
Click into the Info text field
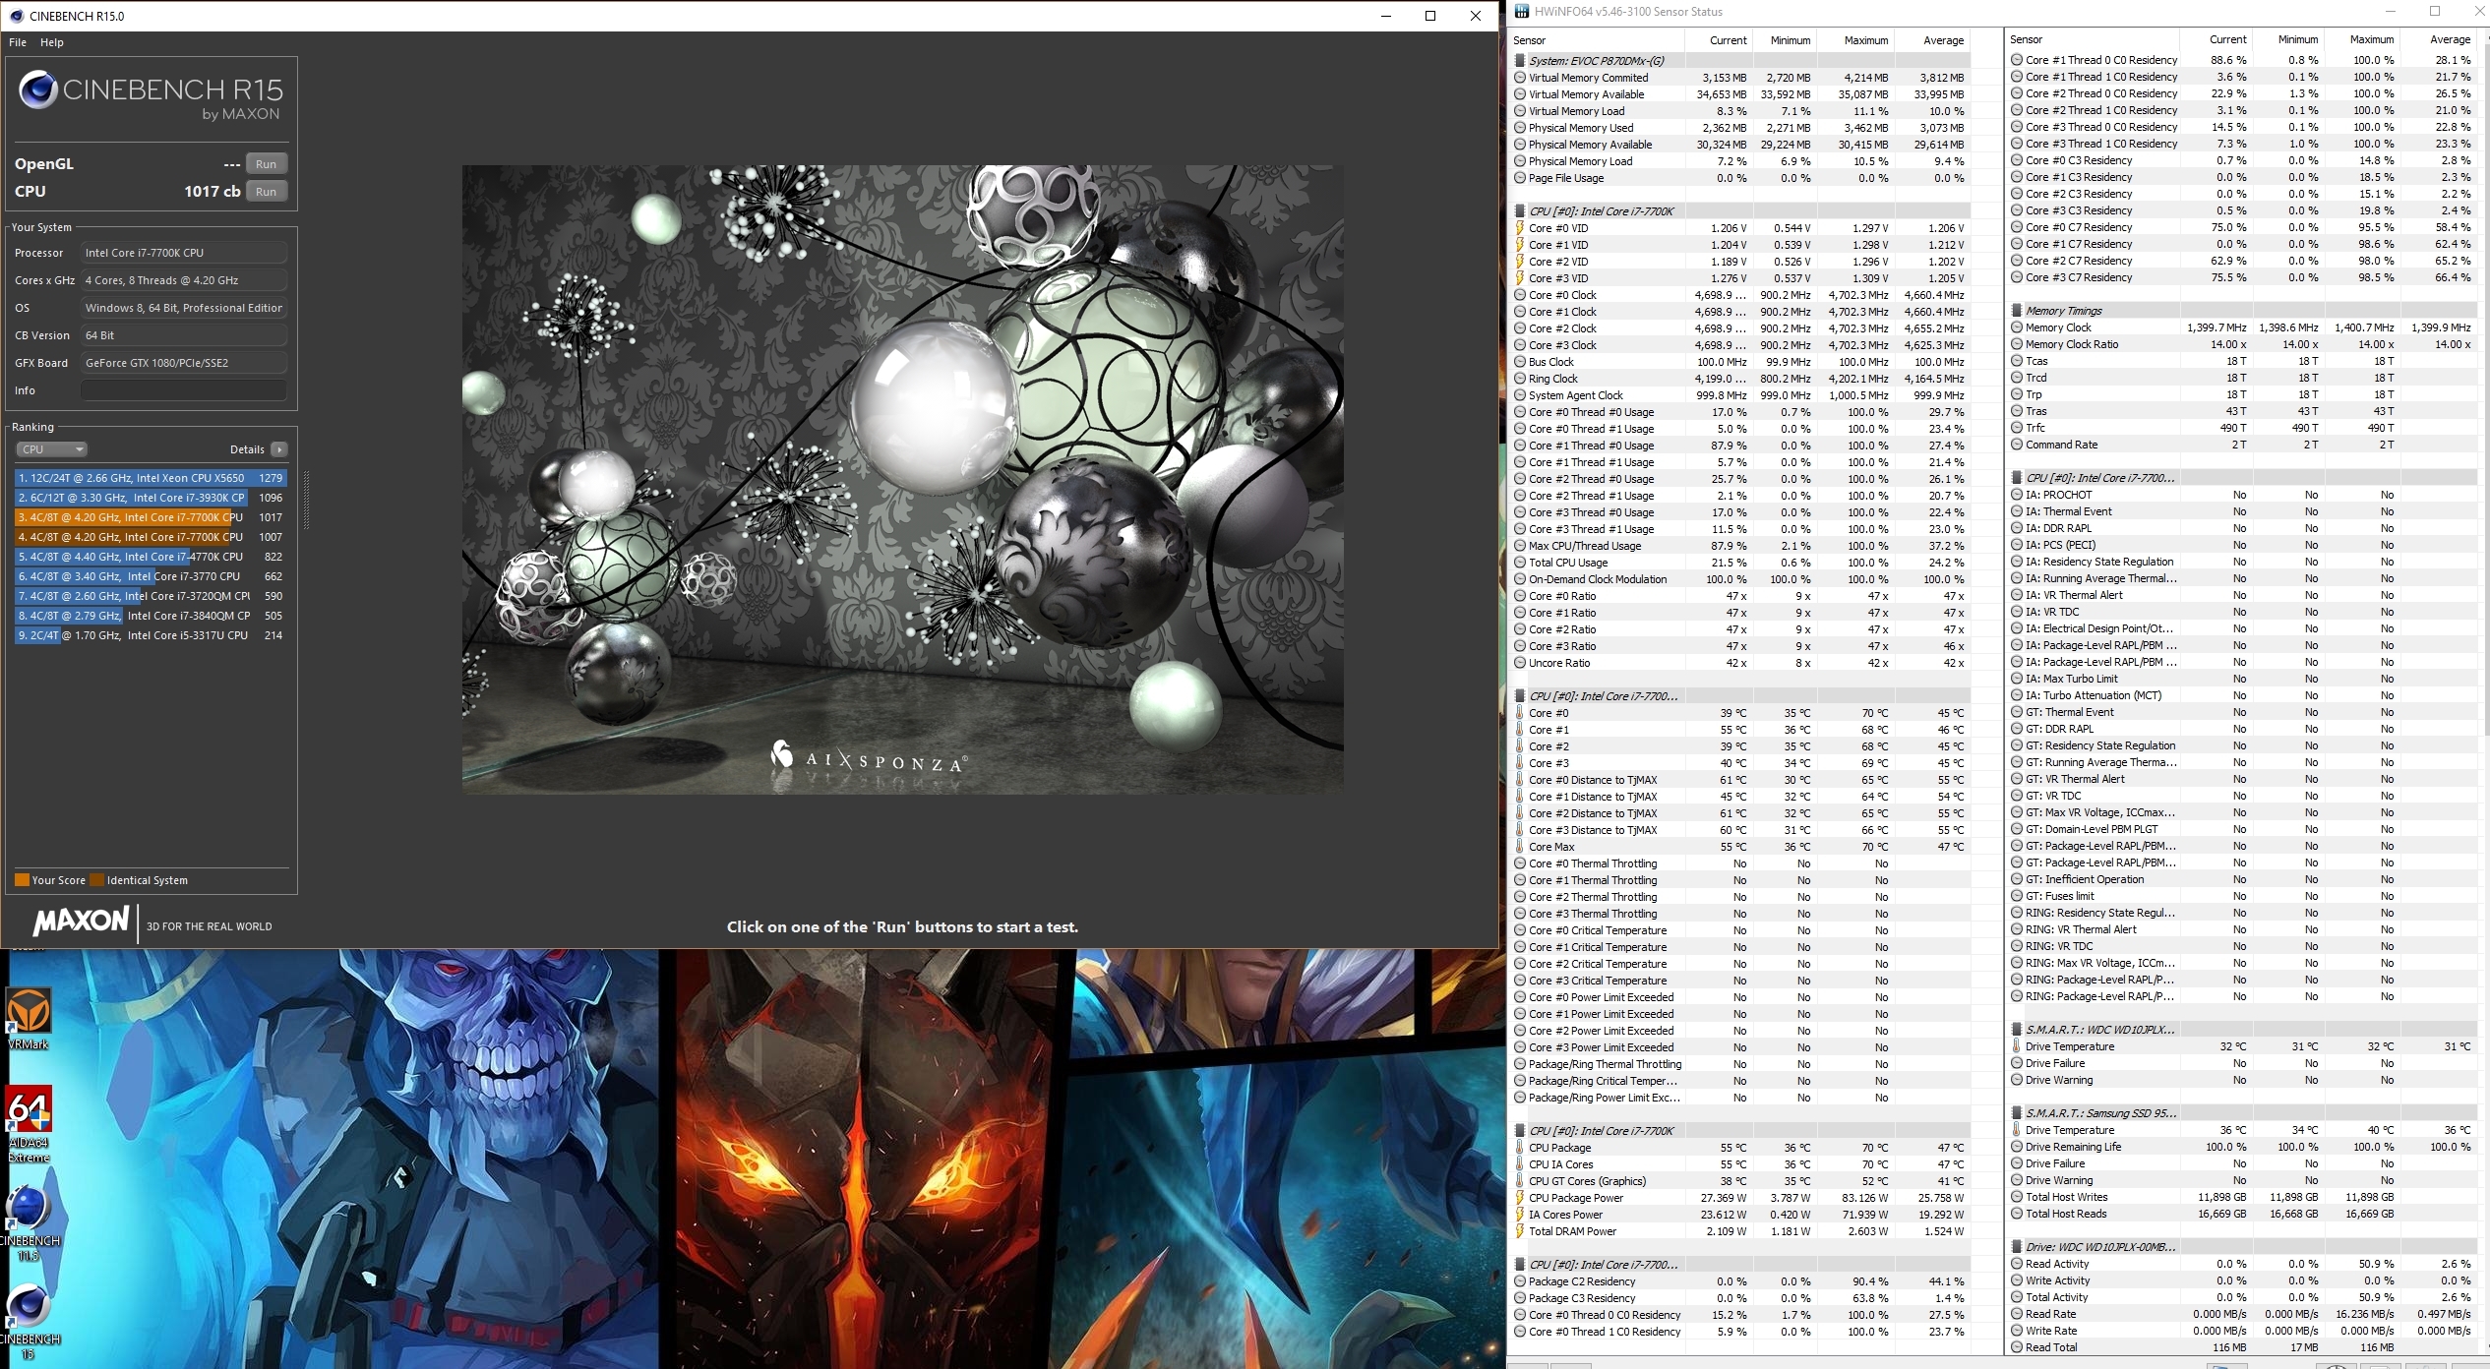184,390
